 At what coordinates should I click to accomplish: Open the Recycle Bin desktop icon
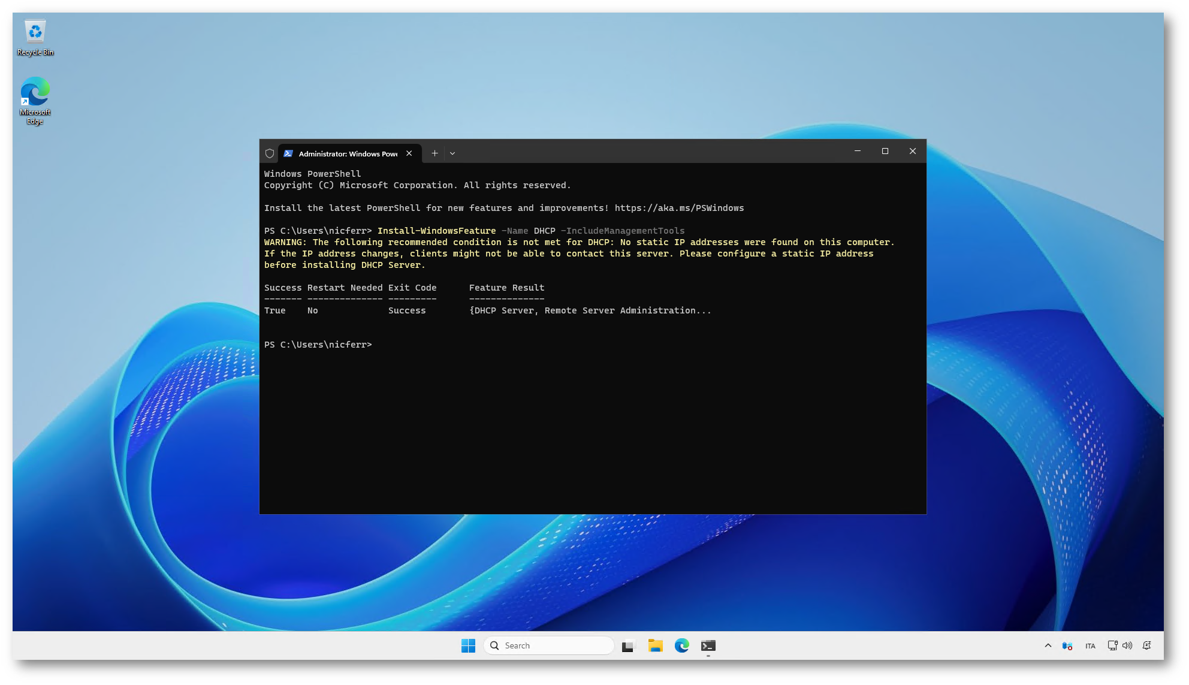point(35,38)
